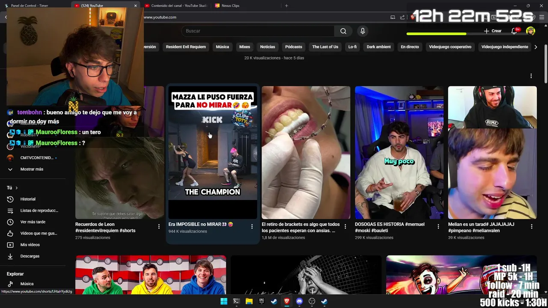Select the Lo-fi filter chip
548x308 pixels.
352,47
